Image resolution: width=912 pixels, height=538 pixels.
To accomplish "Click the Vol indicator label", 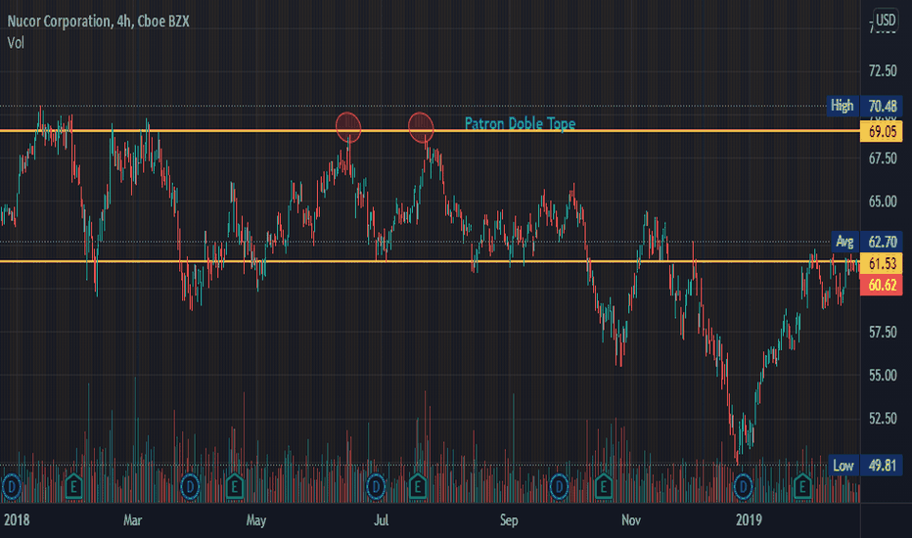I will 16,42.
